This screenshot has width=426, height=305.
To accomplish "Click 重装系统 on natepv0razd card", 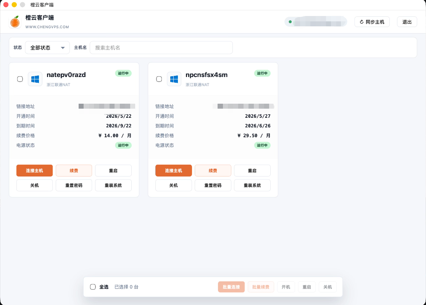I will 113,185.
